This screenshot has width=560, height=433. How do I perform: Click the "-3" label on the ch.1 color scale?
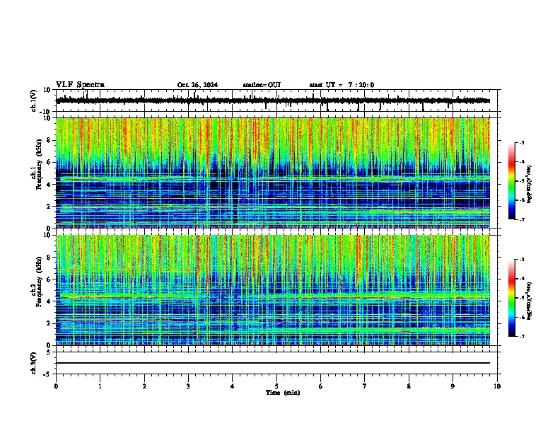[x=522, y=142]
